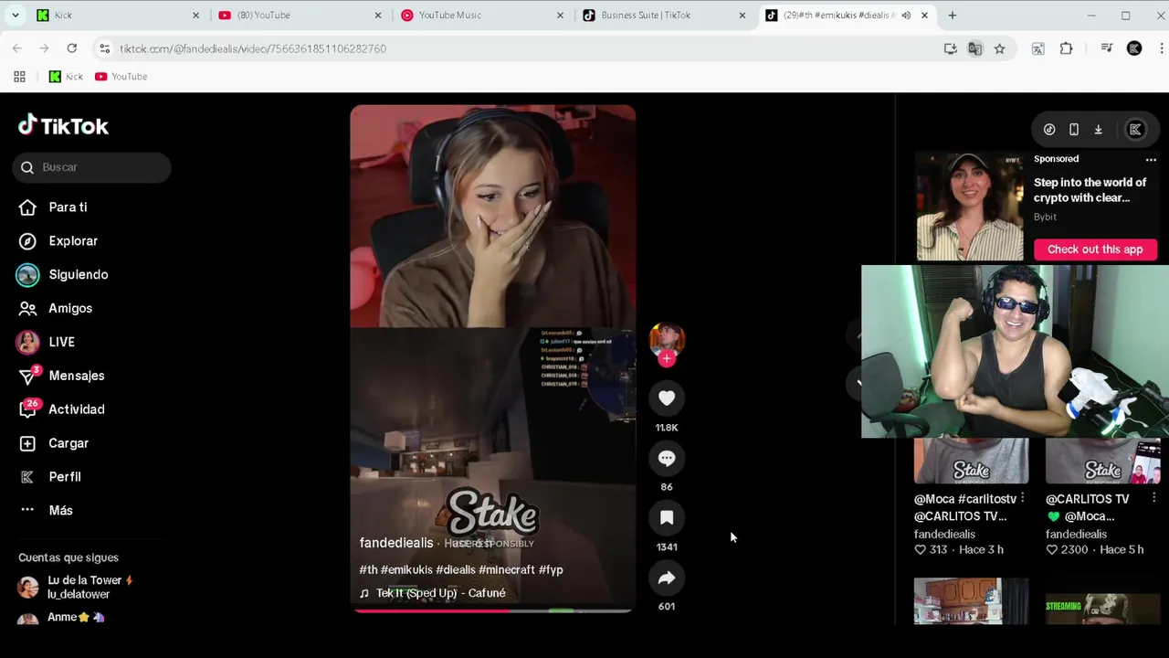This screenshot has width=1169, height=658.
Task: Click the TikTok logo
Action: [x=63, y=126]
